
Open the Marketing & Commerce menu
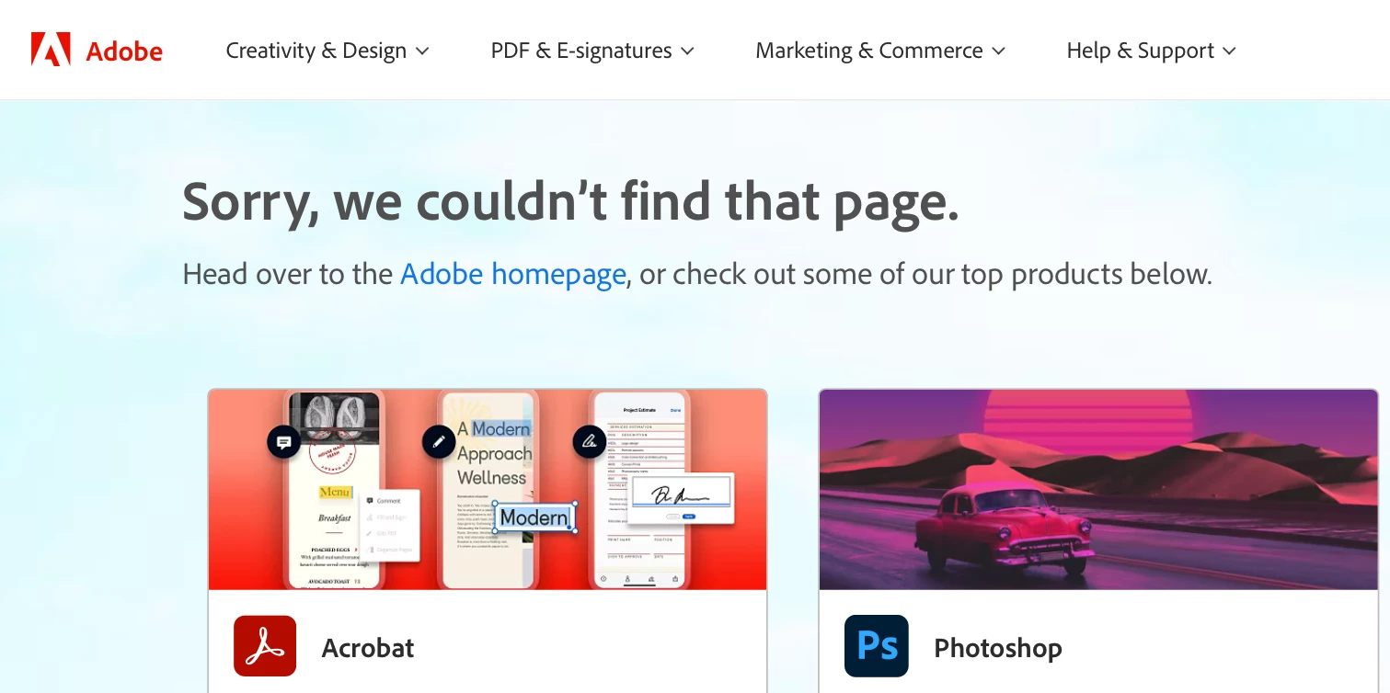(880, 51)
